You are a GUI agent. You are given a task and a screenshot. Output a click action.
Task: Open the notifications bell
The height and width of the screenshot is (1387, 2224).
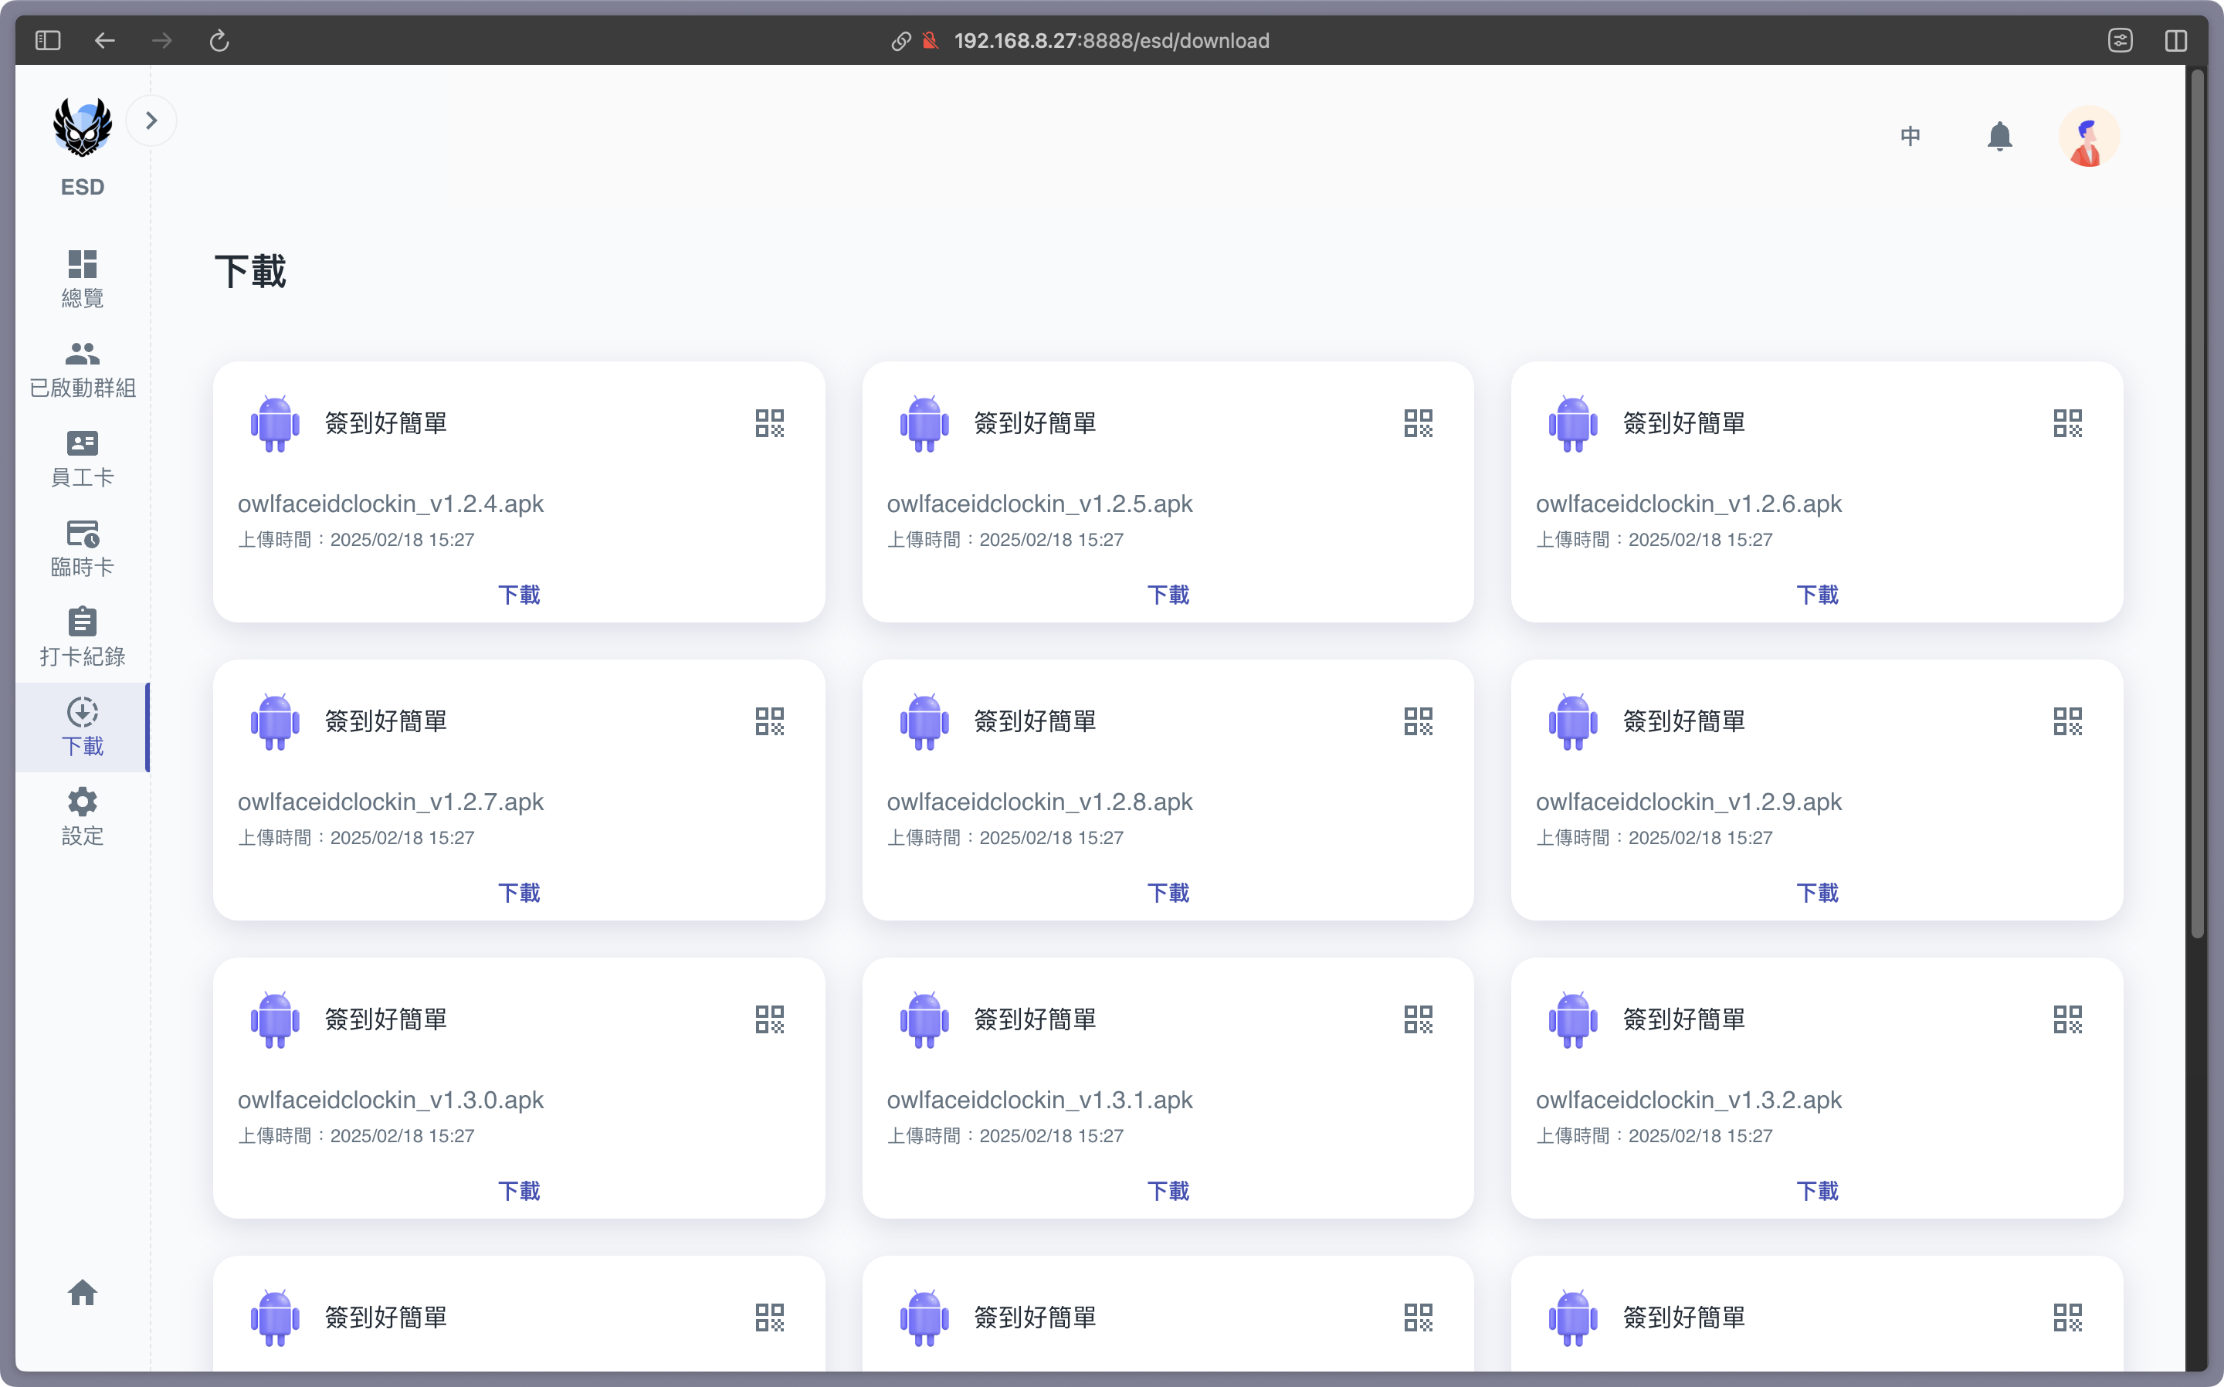point(1999,137)
